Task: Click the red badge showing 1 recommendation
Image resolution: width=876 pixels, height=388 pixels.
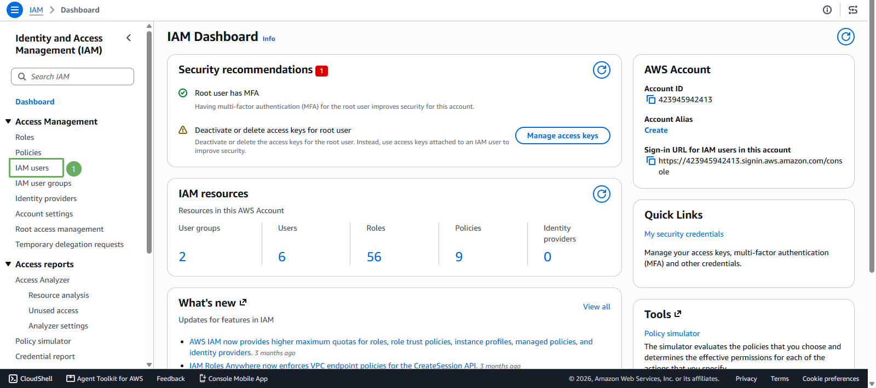Action: pyautogui.click(x=321, y=70)
